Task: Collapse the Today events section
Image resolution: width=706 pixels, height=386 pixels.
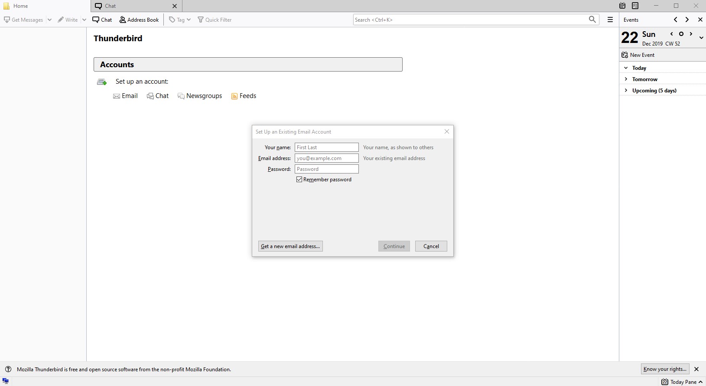Action: (x=626, y=68)
